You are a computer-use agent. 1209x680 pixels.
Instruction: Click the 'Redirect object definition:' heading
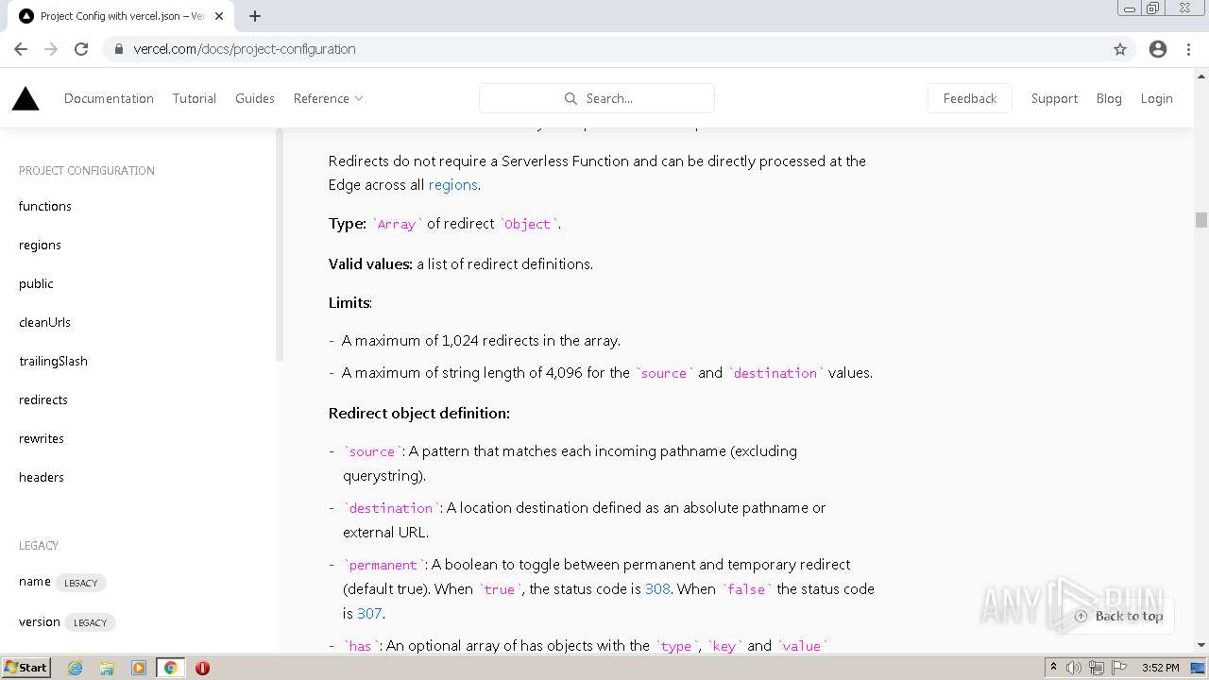pos(419,413)
